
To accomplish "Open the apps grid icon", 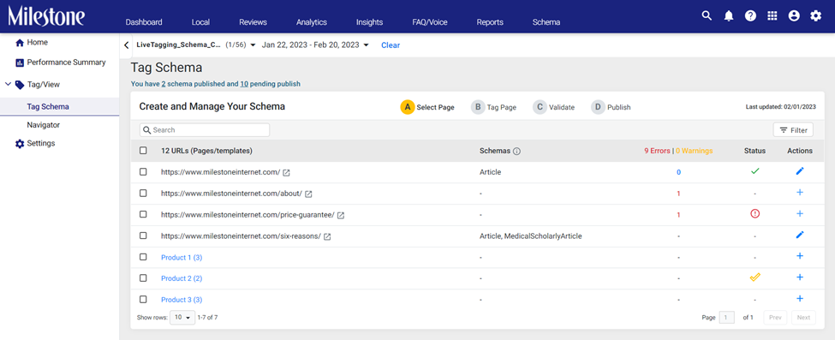I will coord(772,16).
